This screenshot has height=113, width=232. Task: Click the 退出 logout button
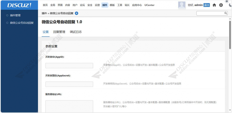pos(207,5)
